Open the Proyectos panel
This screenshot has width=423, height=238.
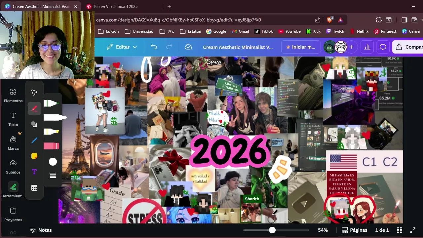coord(13,214)
